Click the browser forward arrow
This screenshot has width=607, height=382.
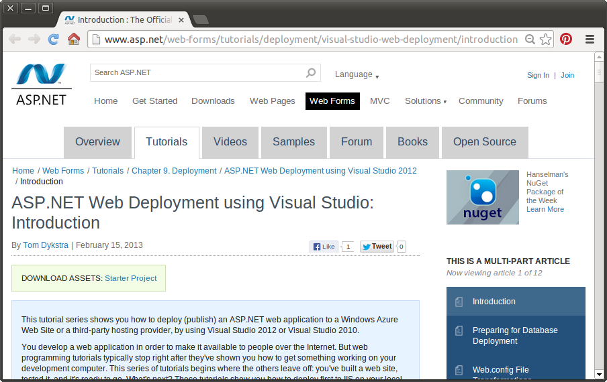[34, 39]
